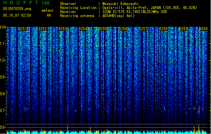Click the 0.8 kHz axis tick label

[x=3, y=94]
